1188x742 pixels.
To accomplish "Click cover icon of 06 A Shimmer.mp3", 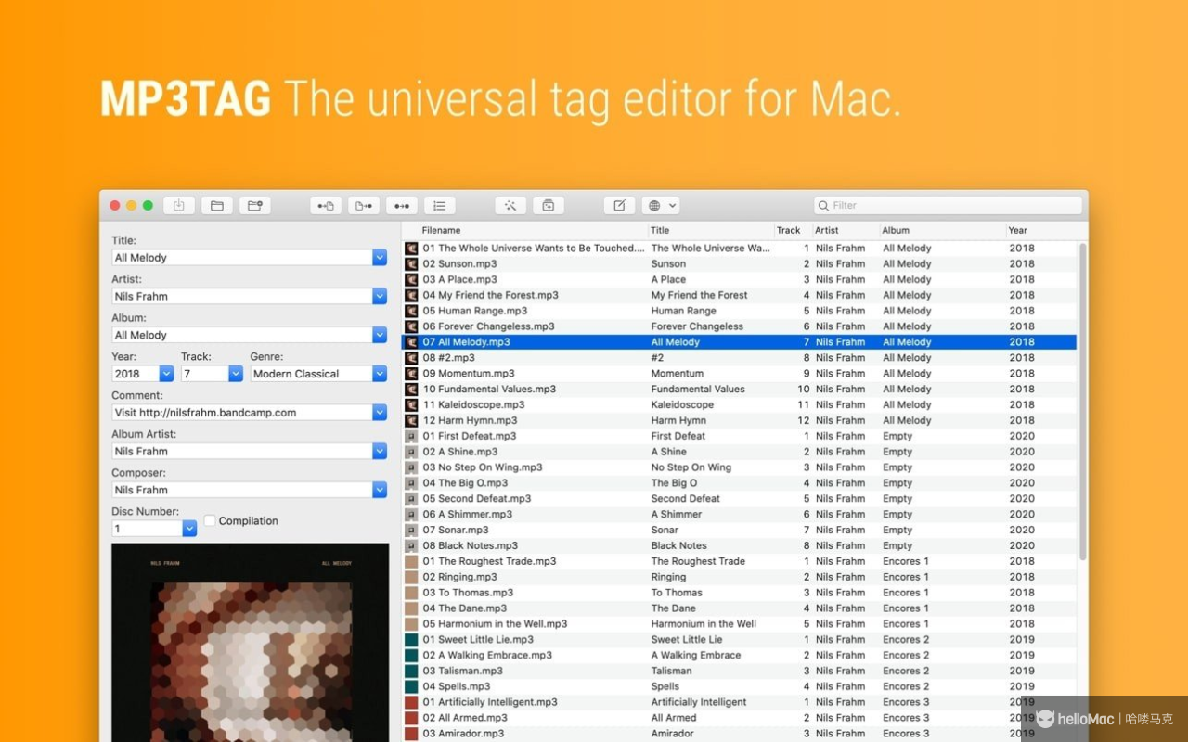I will [411, 514].
